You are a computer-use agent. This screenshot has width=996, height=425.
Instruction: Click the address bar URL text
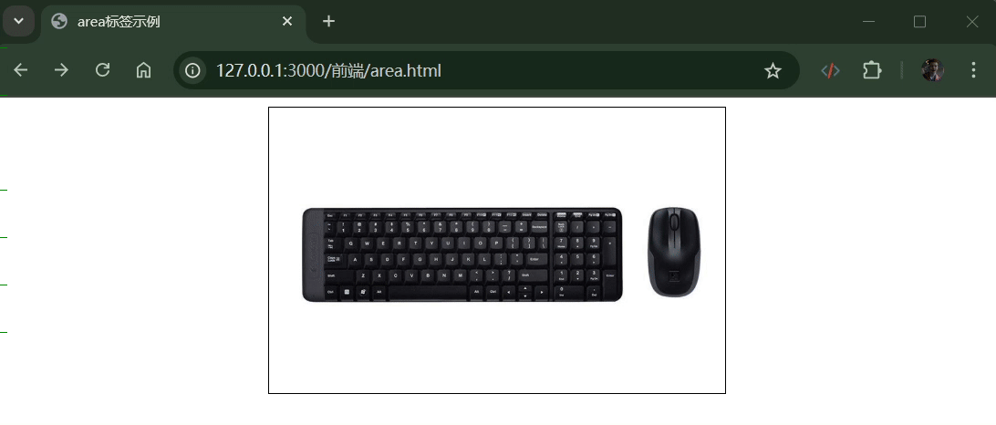click(328, 70)
